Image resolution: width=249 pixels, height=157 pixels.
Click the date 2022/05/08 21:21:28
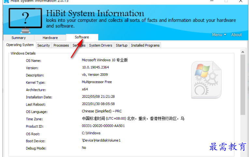(x=98, y=96)
